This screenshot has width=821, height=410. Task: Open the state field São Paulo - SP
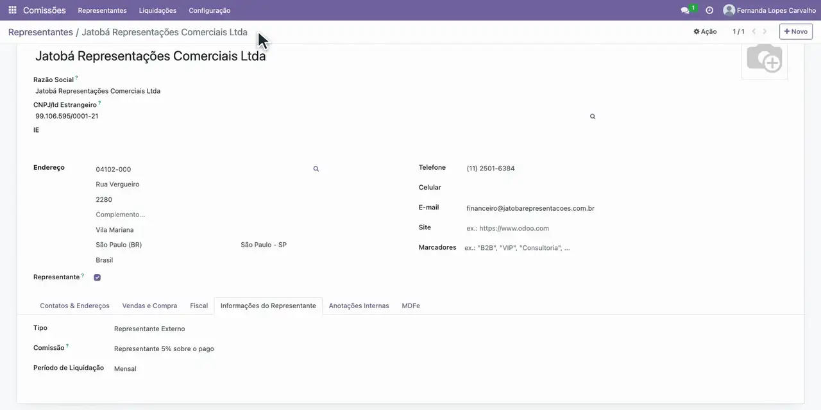pyautogui.click(x=264, y=245)
